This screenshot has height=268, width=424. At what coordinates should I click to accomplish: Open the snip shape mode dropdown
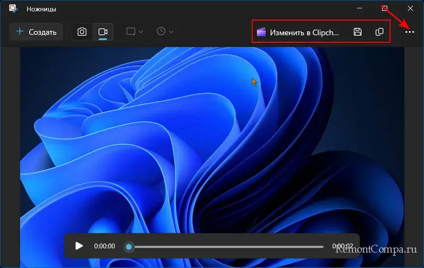click(x=135, y=32)
